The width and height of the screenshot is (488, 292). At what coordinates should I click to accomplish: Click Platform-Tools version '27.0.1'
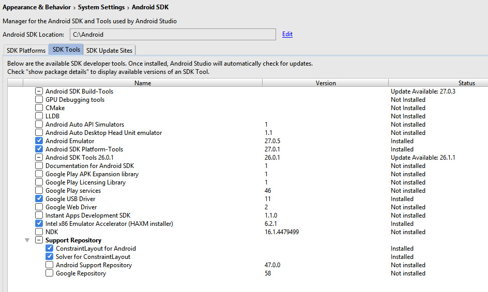[272, 149]
